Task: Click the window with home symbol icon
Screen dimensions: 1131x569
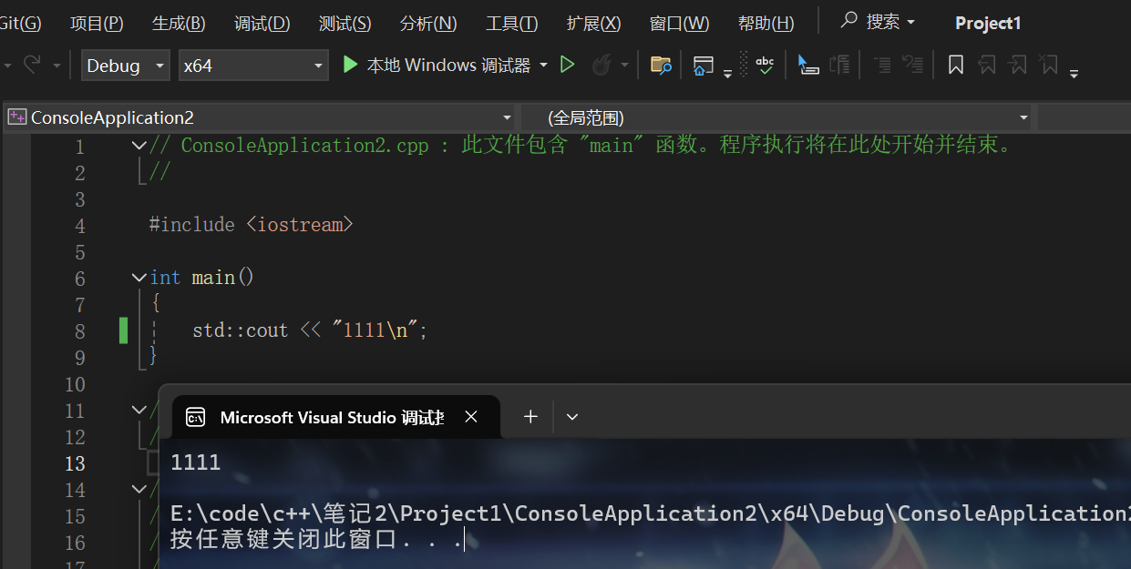Action: tap(703, 65)
